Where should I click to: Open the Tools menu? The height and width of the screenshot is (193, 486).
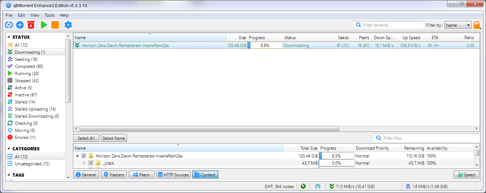pos(49,15)
